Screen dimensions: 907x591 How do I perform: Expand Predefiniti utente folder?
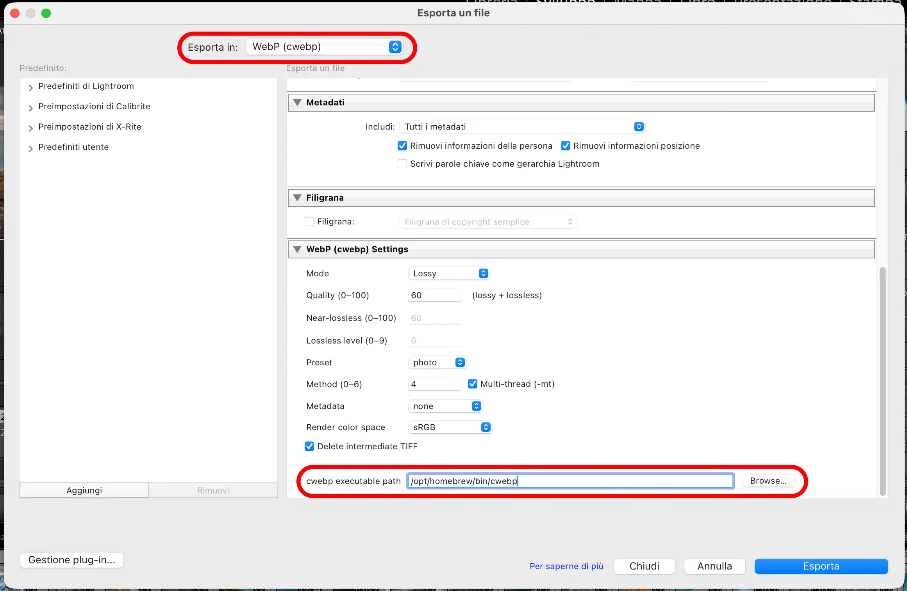[x=31, y=148]
